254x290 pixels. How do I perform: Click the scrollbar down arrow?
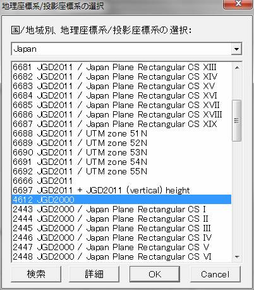coord(237,257)
